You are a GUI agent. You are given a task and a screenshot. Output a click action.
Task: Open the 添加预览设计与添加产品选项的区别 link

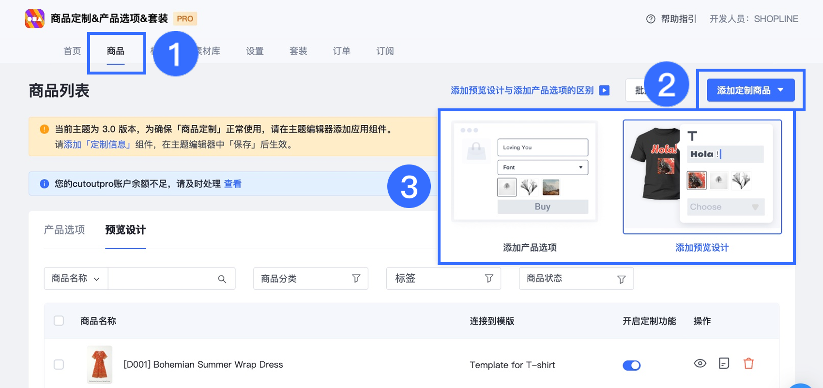click(522, 90)
